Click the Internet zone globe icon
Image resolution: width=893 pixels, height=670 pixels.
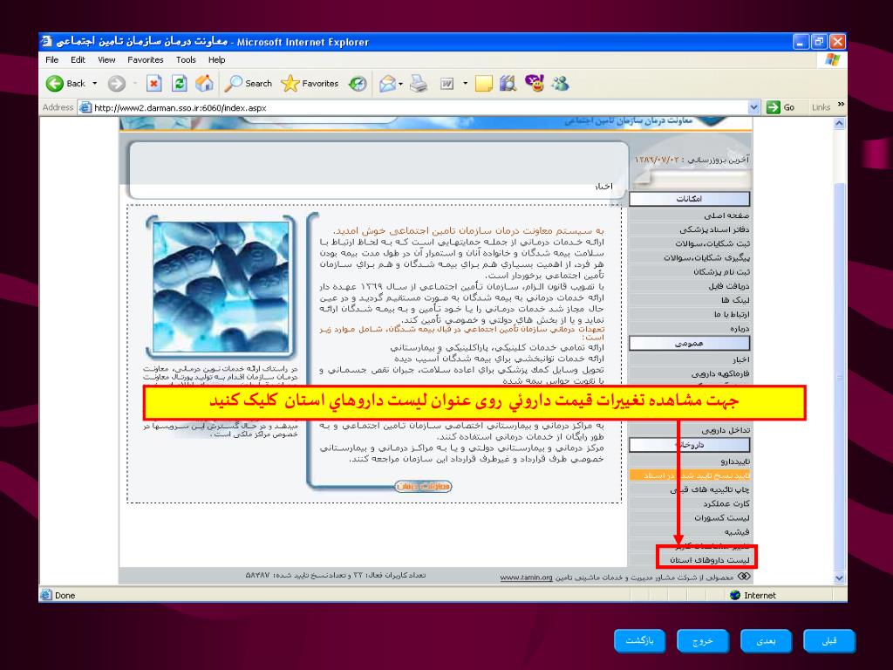point(735,595)
